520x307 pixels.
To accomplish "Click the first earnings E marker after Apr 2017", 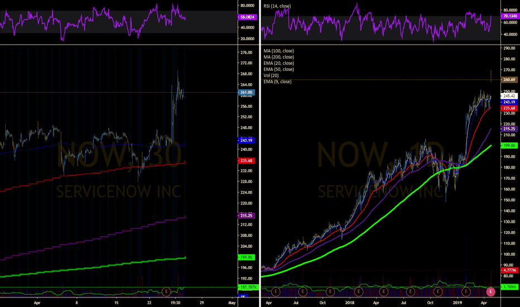I will (276, 292).
